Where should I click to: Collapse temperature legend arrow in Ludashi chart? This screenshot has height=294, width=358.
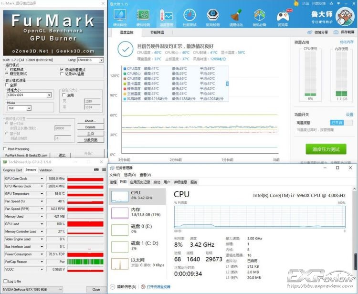[227, 84]
